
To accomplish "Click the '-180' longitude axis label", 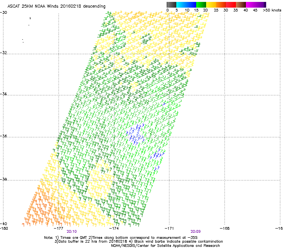I will click(4, 229).
